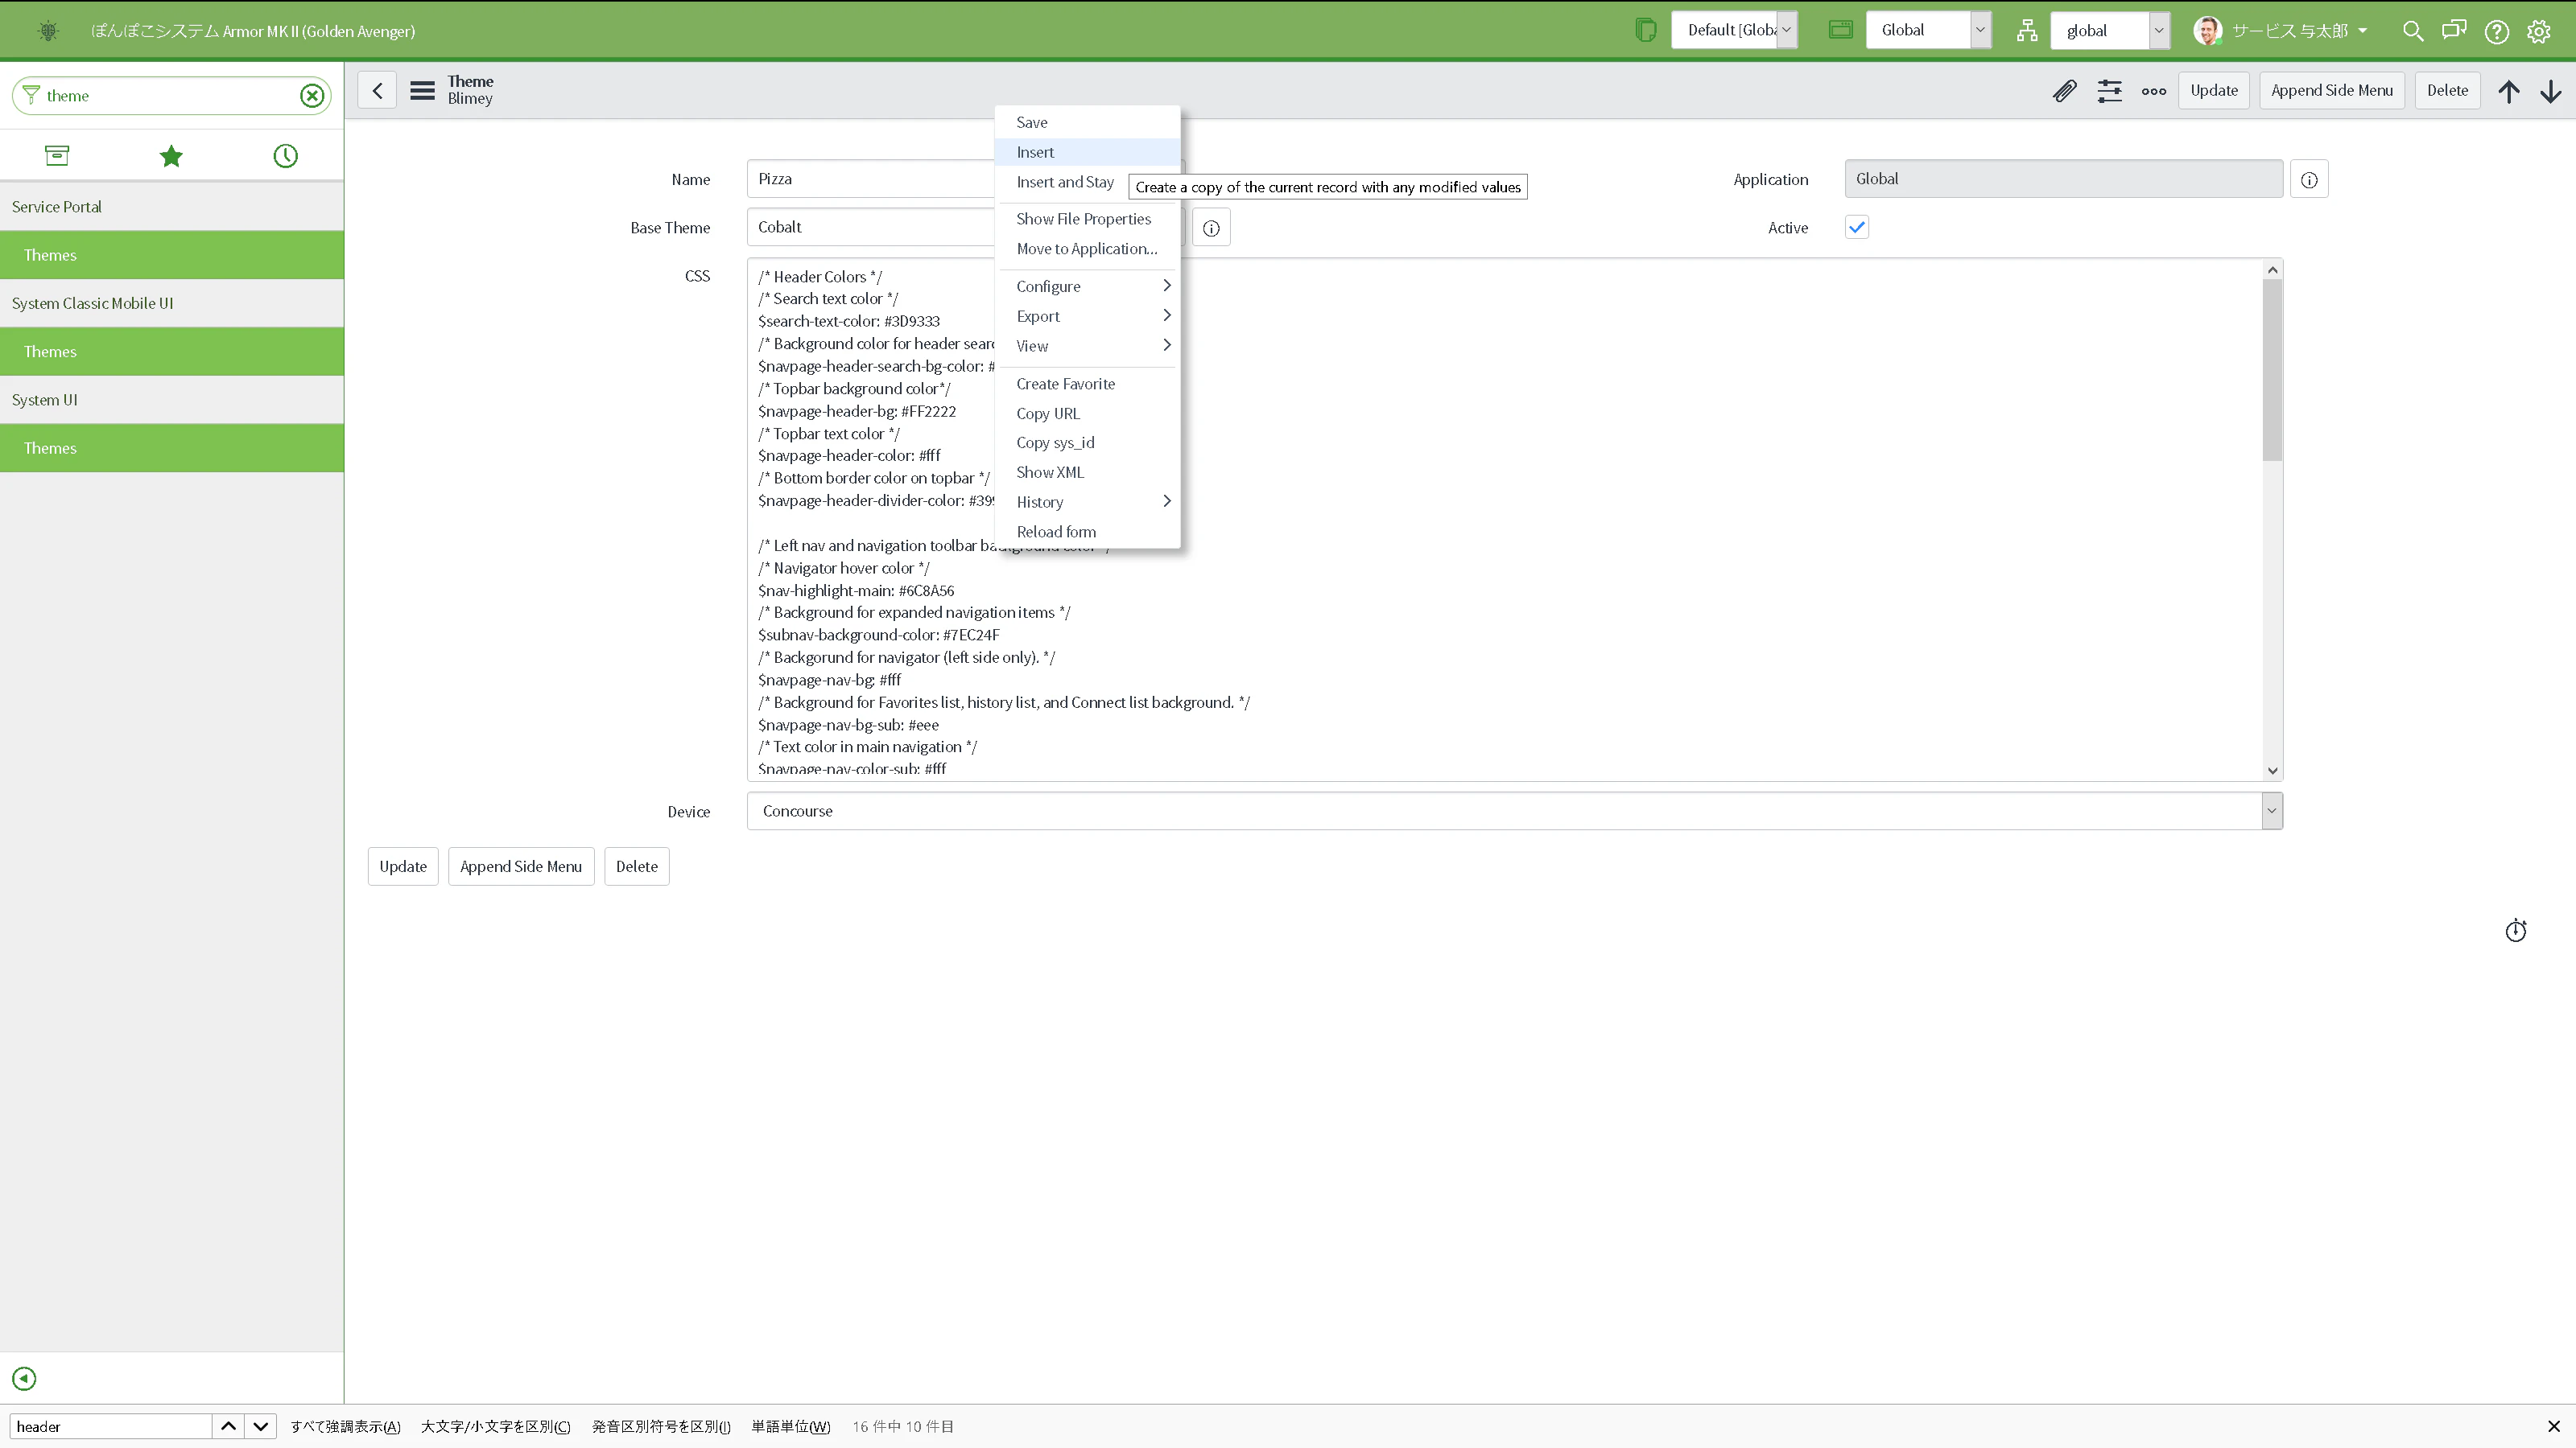Select Show File Properties
The image size is (2576, 1448).
(x=1087, y=219)
